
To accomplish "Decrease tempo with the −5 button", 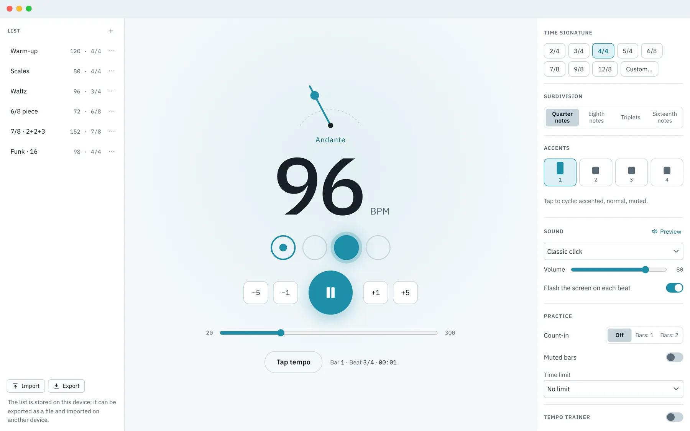I will click(x=256, y=293).
